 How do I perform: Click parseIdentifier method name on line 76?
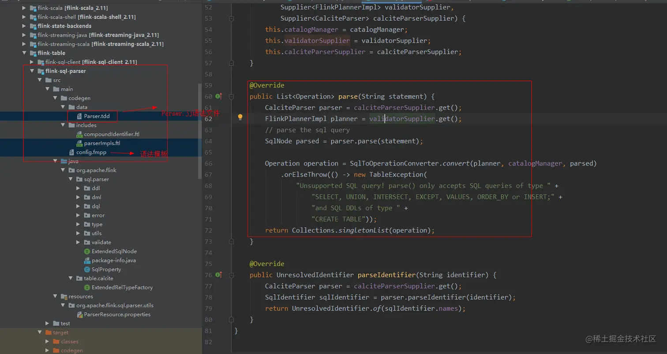pyautogui.click(x=386, y=275)
